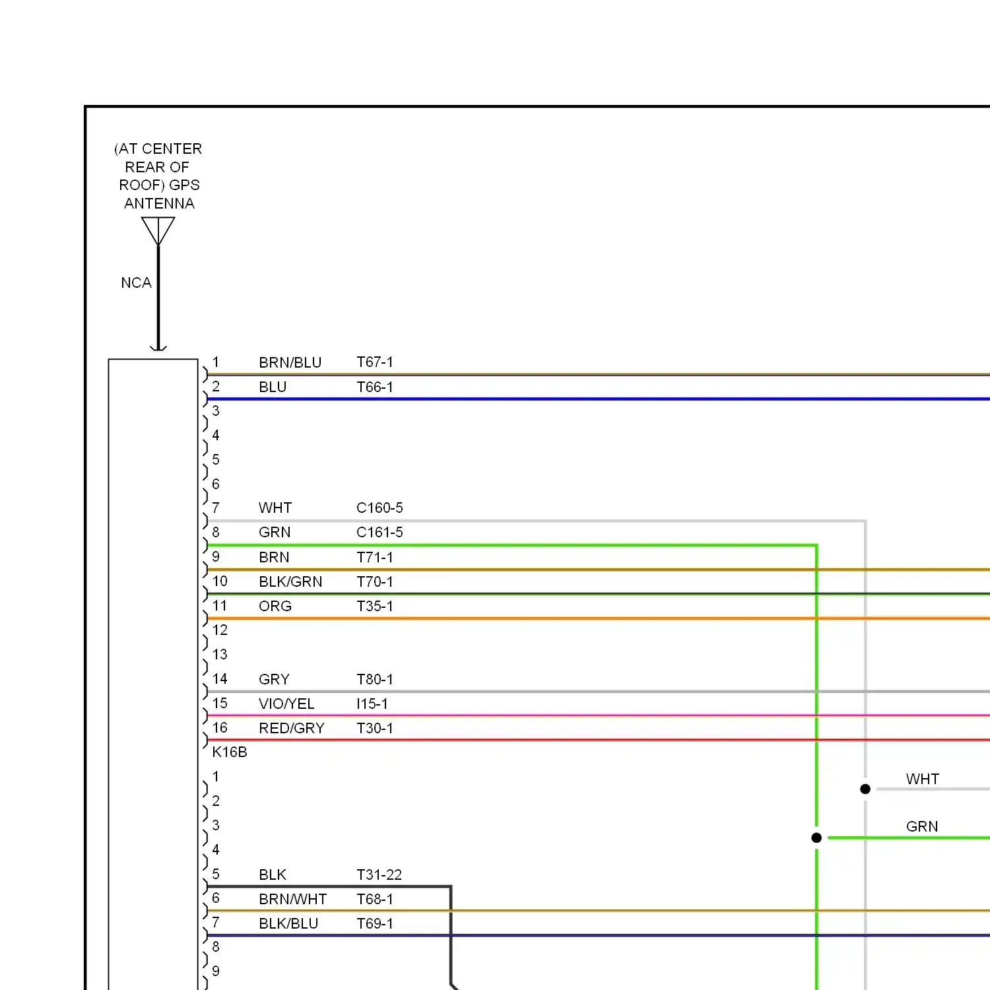The width and height of the screenshot is (990, 990).
Task: Select the 'NCA' wire label
Action: click(x=136, y=283)
